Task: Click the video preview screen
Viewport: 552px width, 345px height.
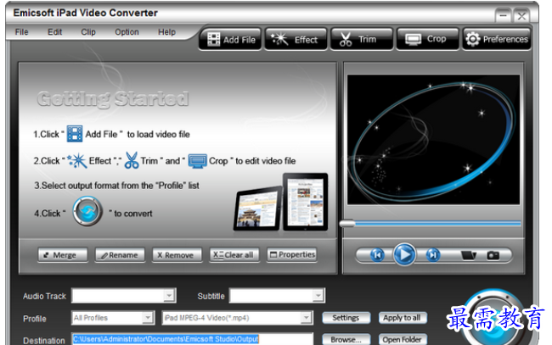Action: tap(433, 140)
